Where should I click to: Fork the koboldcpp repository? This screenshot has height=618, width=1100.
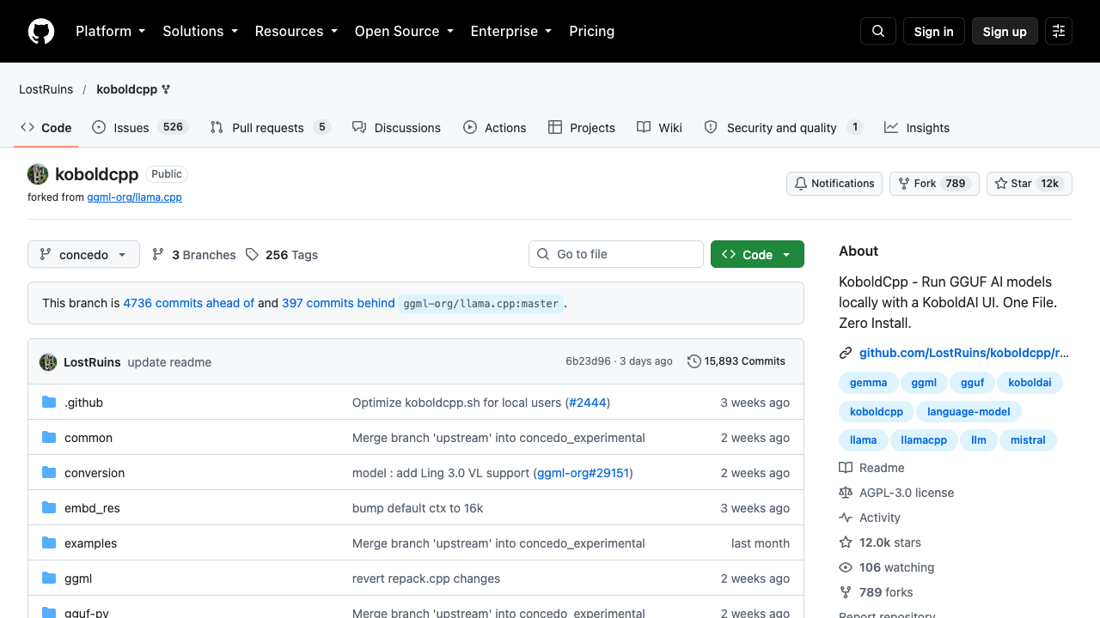tap(934, 184)
